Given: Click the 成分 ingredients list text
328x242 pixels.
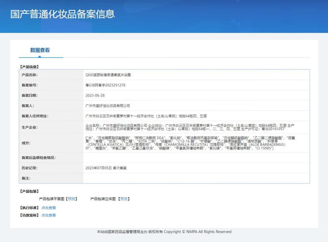Looking at the screenshot, I should pos(186,143).
